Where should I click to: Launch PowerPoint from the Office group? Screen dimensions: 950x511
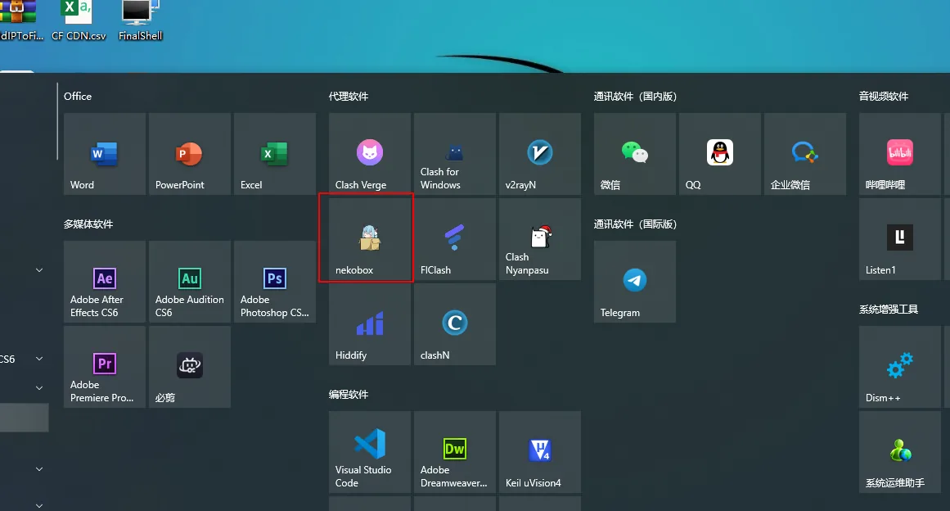pos(190,154)
